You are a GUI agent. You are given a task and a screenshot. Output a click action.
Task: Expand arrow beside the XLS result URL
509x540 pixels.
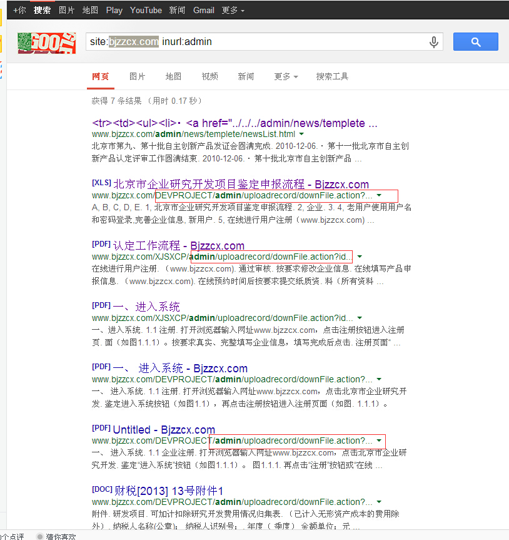click(x=379, y=195)
